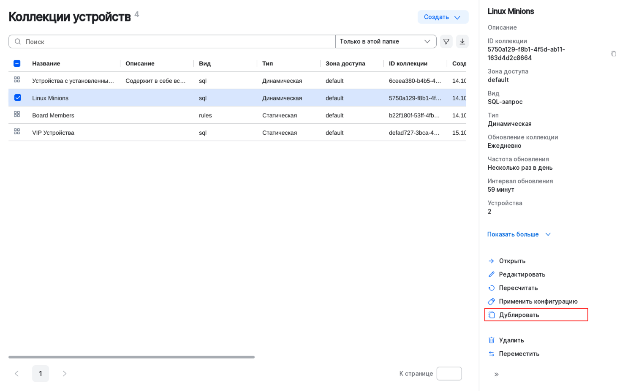Open the Только в этой папке dropdown

pyautogui.click(x=385, y=41)
